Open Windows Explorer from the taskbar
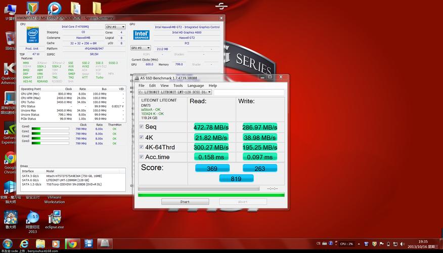443x253 pixels. point(40,244)
